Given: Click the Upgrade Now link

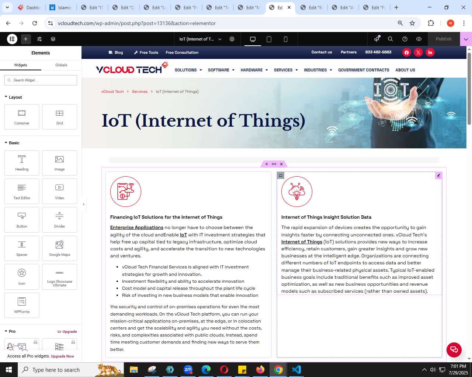Looking at the screenshot, I should click(x=62, y=356).
